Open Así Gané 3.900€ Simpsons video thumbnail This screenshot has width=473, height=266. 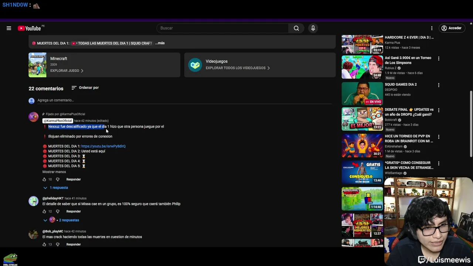click(x=362, y=67)
